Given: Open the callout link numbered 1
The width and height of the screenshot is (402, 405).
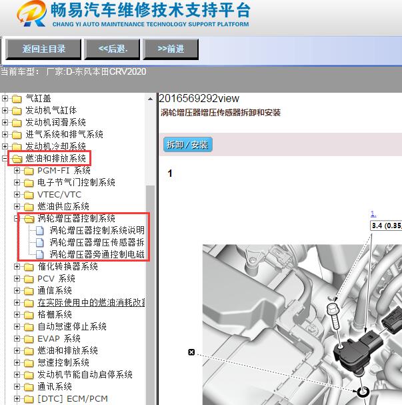Looking at the screenshot, I should (373, 214).
